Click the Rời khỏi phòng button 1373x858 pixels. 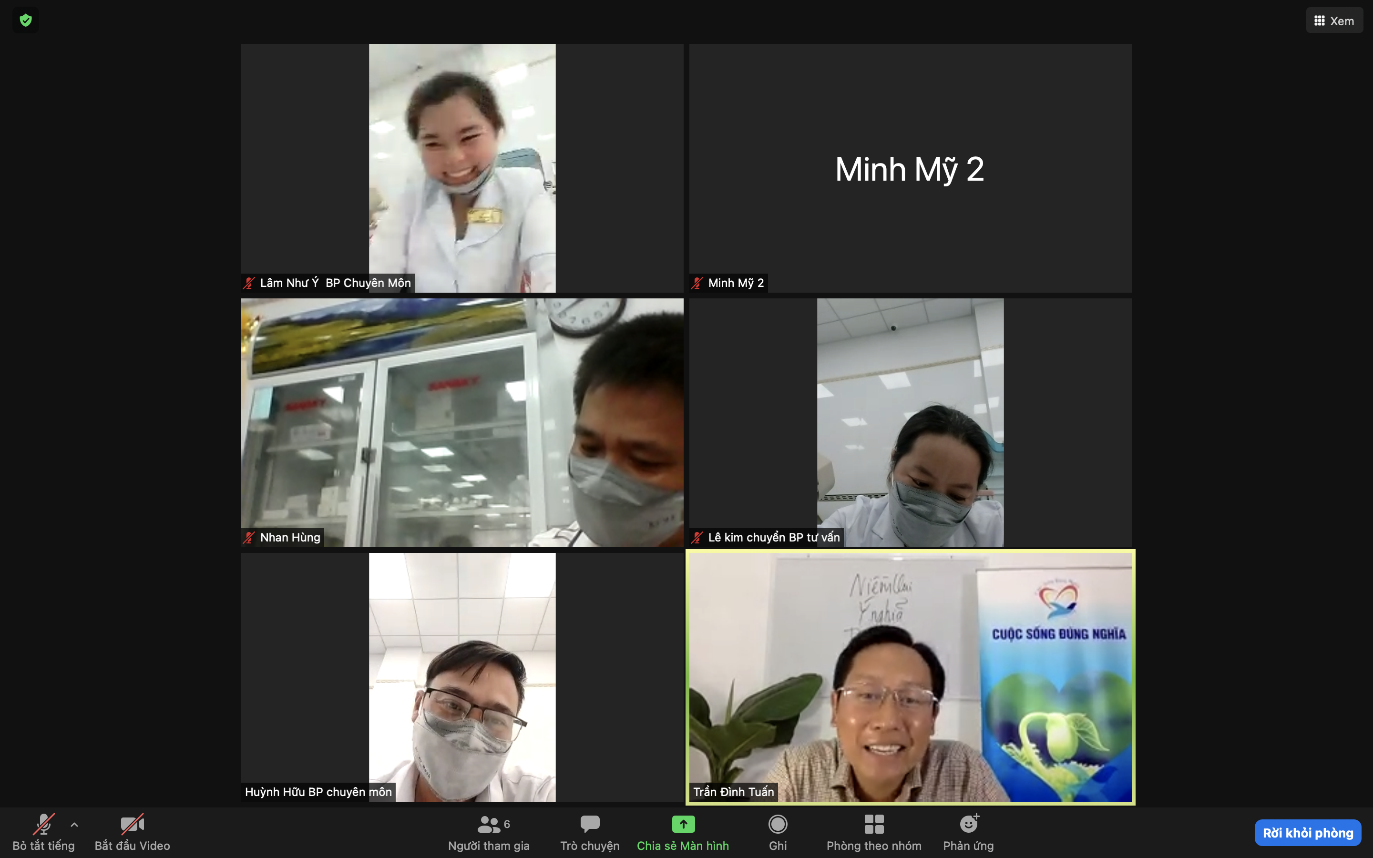pos(1308,832)
